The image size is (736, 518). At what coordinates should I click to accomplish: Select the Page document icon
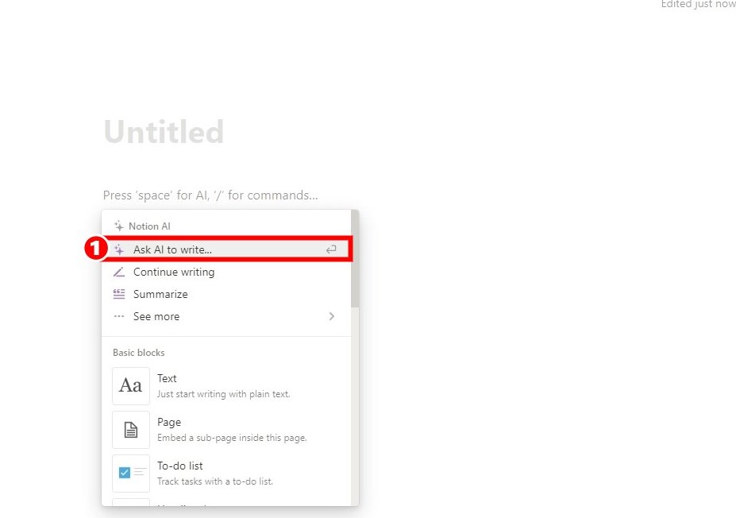131,430
